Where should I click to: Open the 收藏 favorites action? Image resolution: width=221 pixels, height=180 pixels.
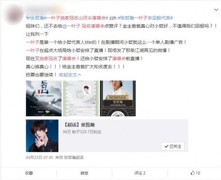29,173
